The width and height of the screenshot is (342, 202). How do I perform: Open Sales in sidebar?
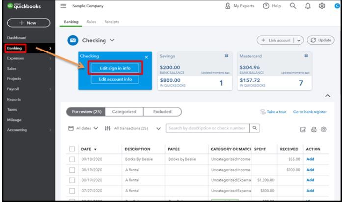[x=12, y=69]
